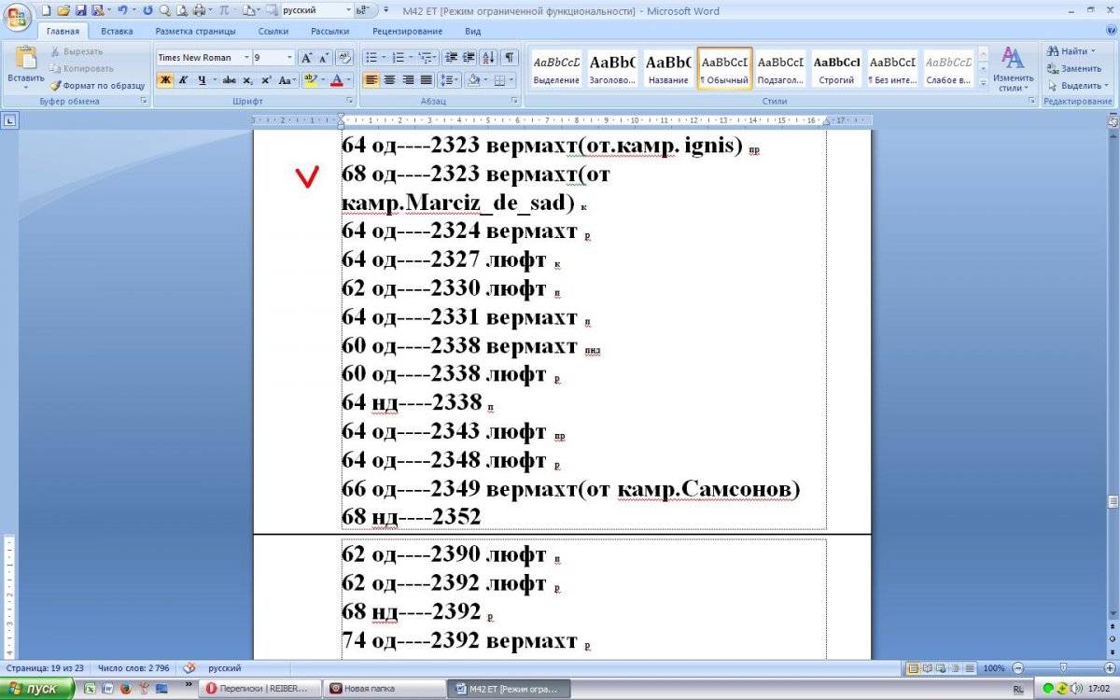Open the font size dropdown

[288, 58]
